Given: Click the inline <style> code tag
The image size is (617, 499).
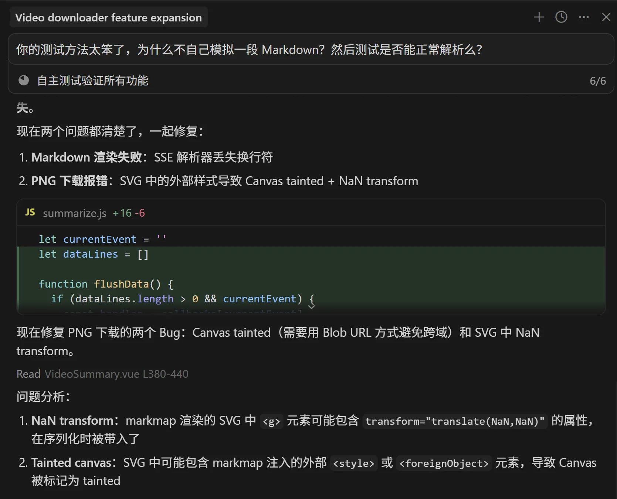Looking at the screenshot, I should [353, 464].
